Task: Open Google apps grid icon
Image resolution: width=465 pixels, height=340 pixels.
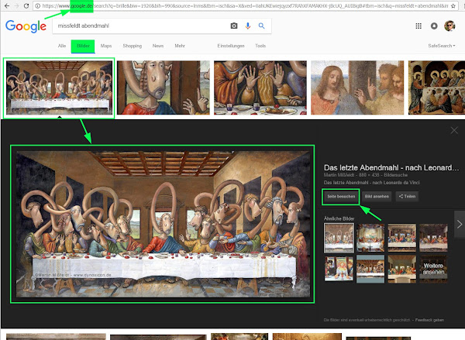Action: [418, 26]
